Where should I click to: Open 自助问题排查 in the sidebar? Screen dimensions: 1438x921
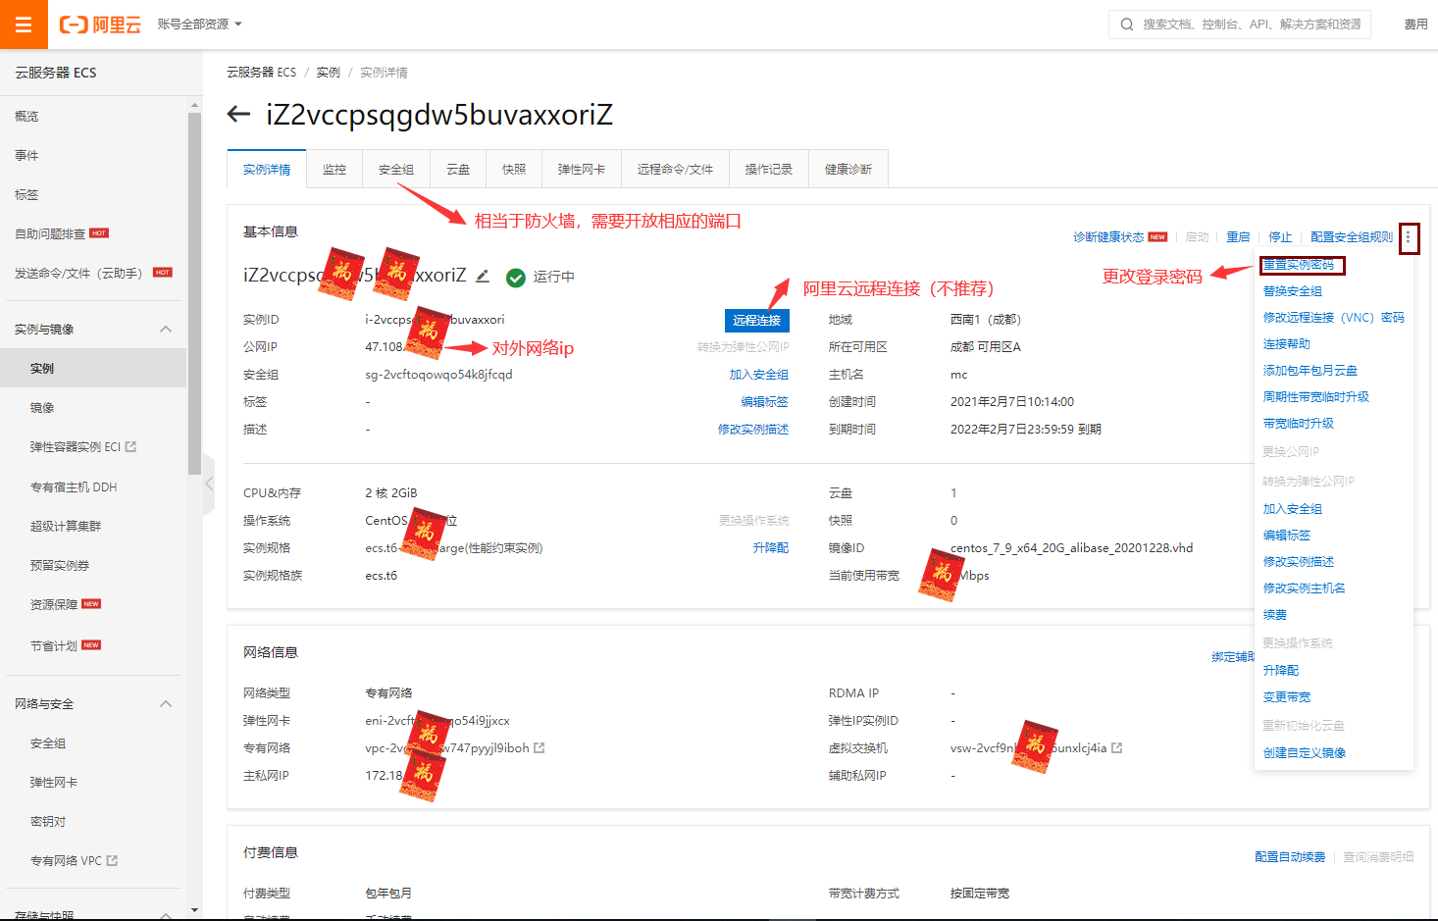pyautogui.click(x=50, y=233)
